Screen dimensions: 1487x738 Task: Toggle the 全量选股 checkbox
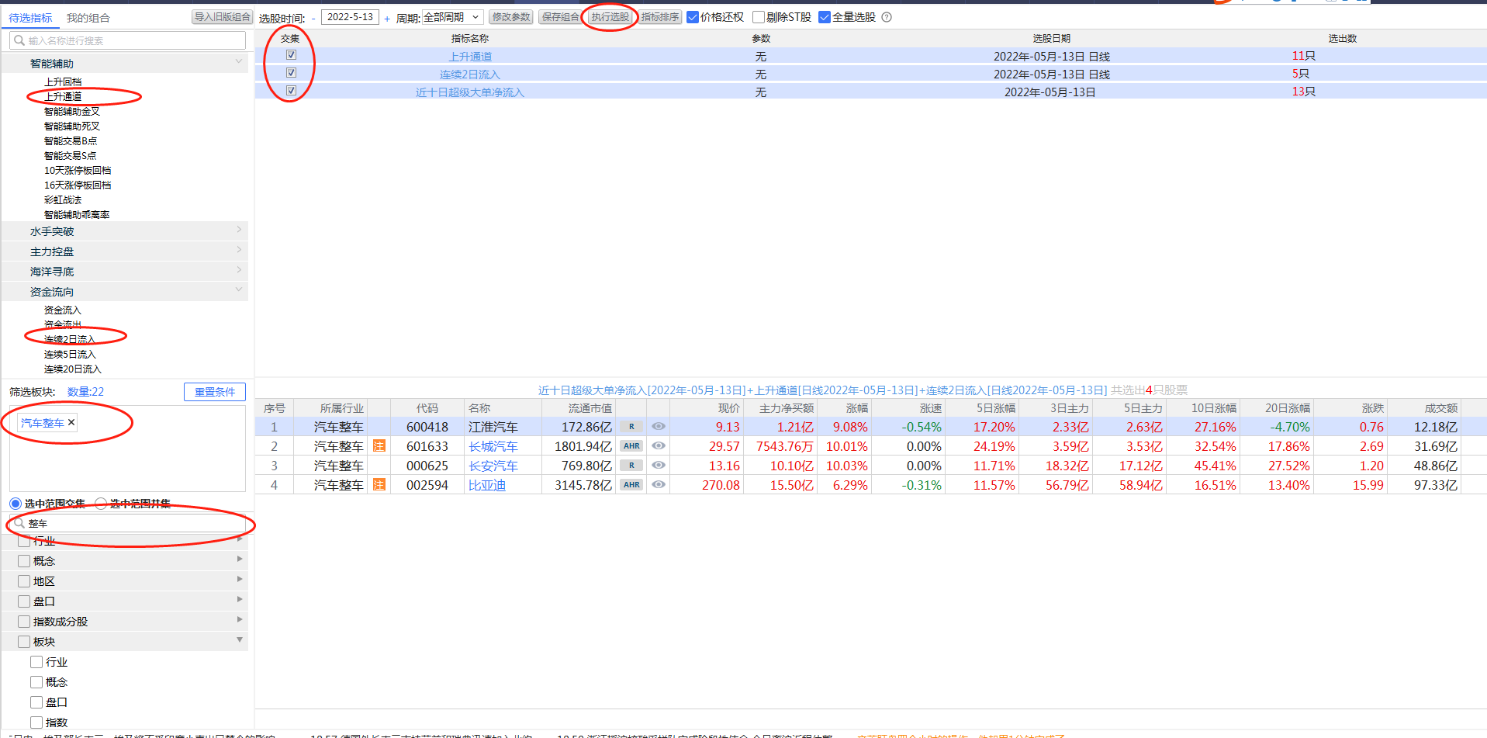click(825, 17)
